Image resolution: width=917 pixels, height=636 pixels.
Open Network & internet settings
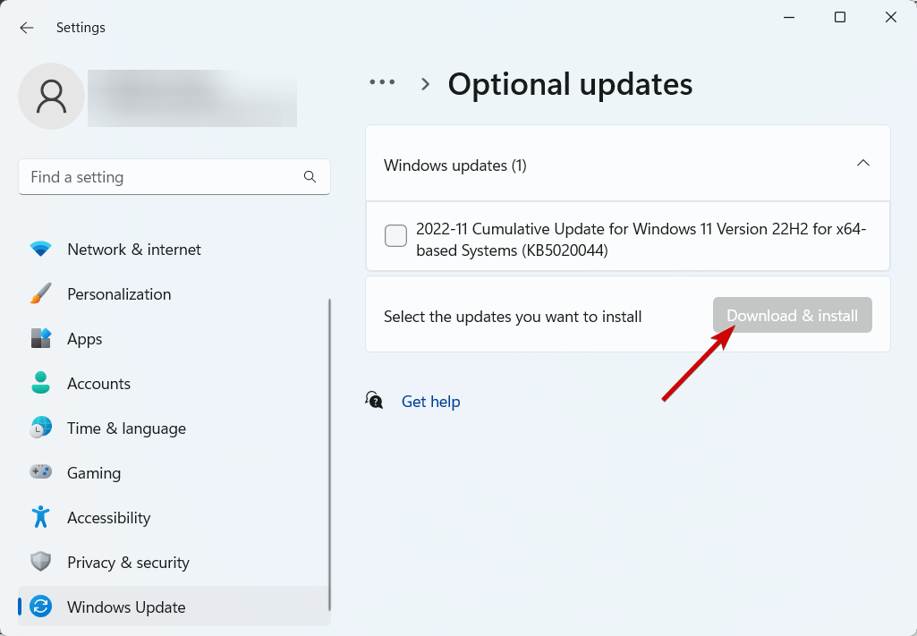pyautogui.click(x=174, y=249)
